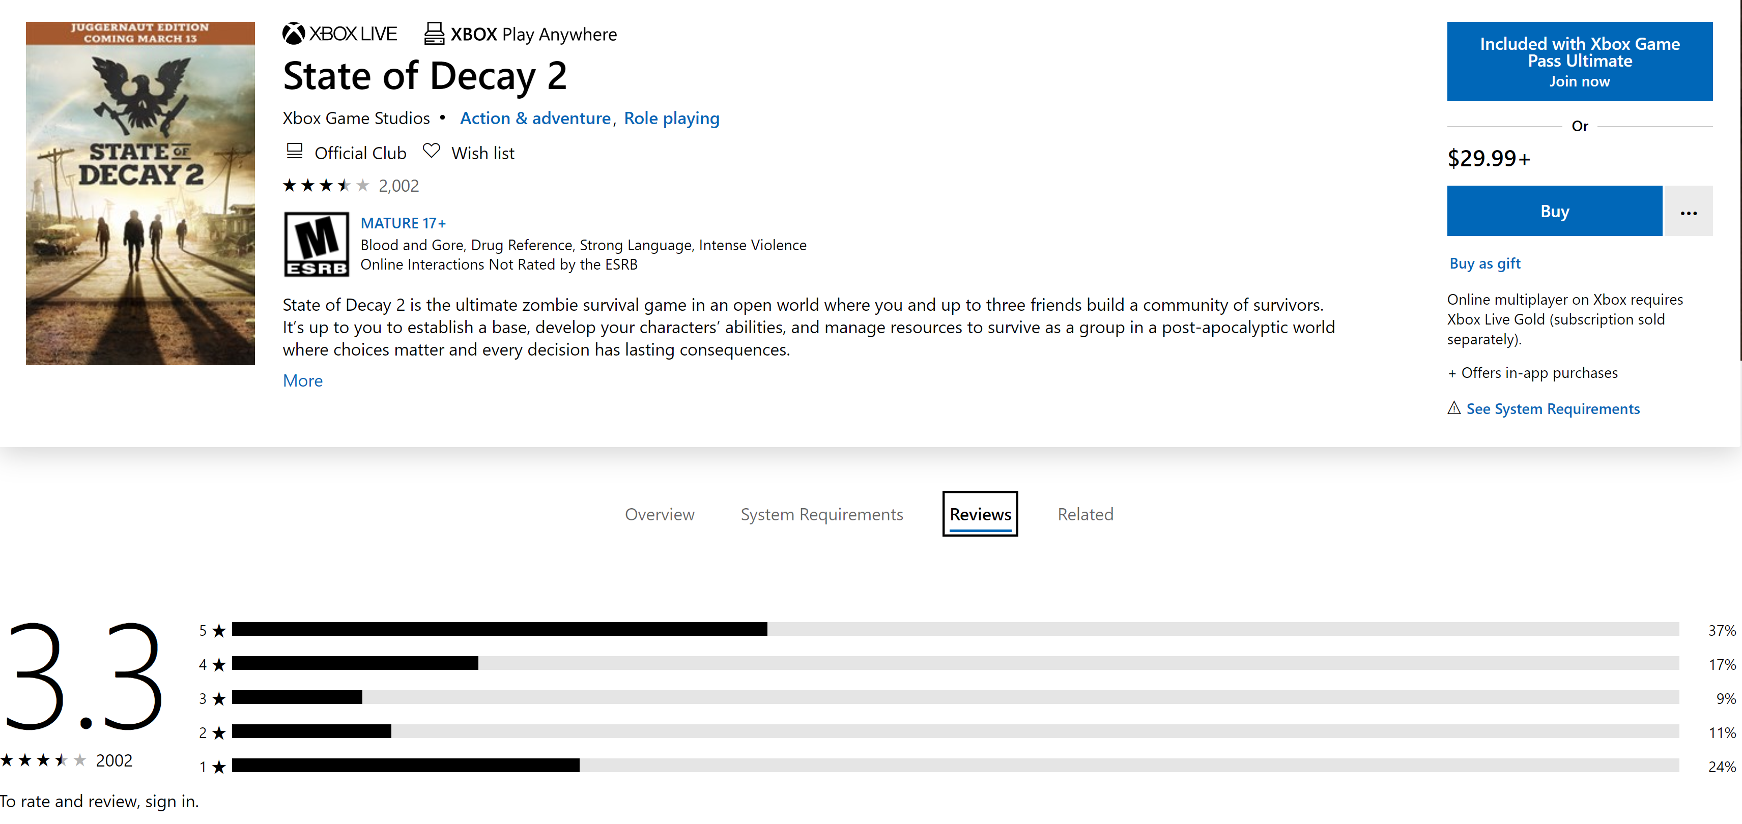This screenshot has width=1742, height=824.
Task: Click the MATURE 17+ rating link
Action: click(403, 223)
